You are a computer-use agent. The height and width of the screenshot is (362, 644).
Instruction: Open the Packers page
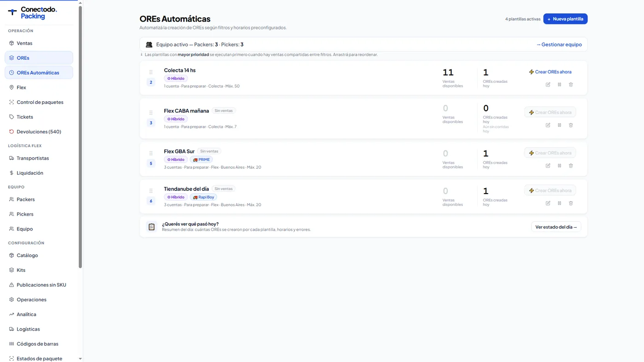coord(39,200)
